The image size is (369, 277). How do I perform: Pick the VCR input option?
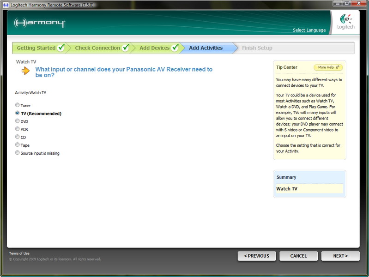(18, 129)
